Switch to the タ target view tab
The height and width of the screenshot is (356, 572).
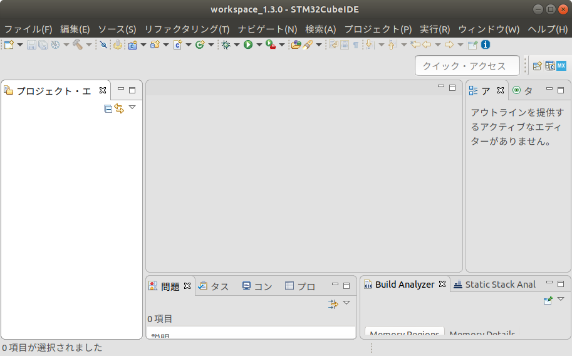(x=523, y=90)
